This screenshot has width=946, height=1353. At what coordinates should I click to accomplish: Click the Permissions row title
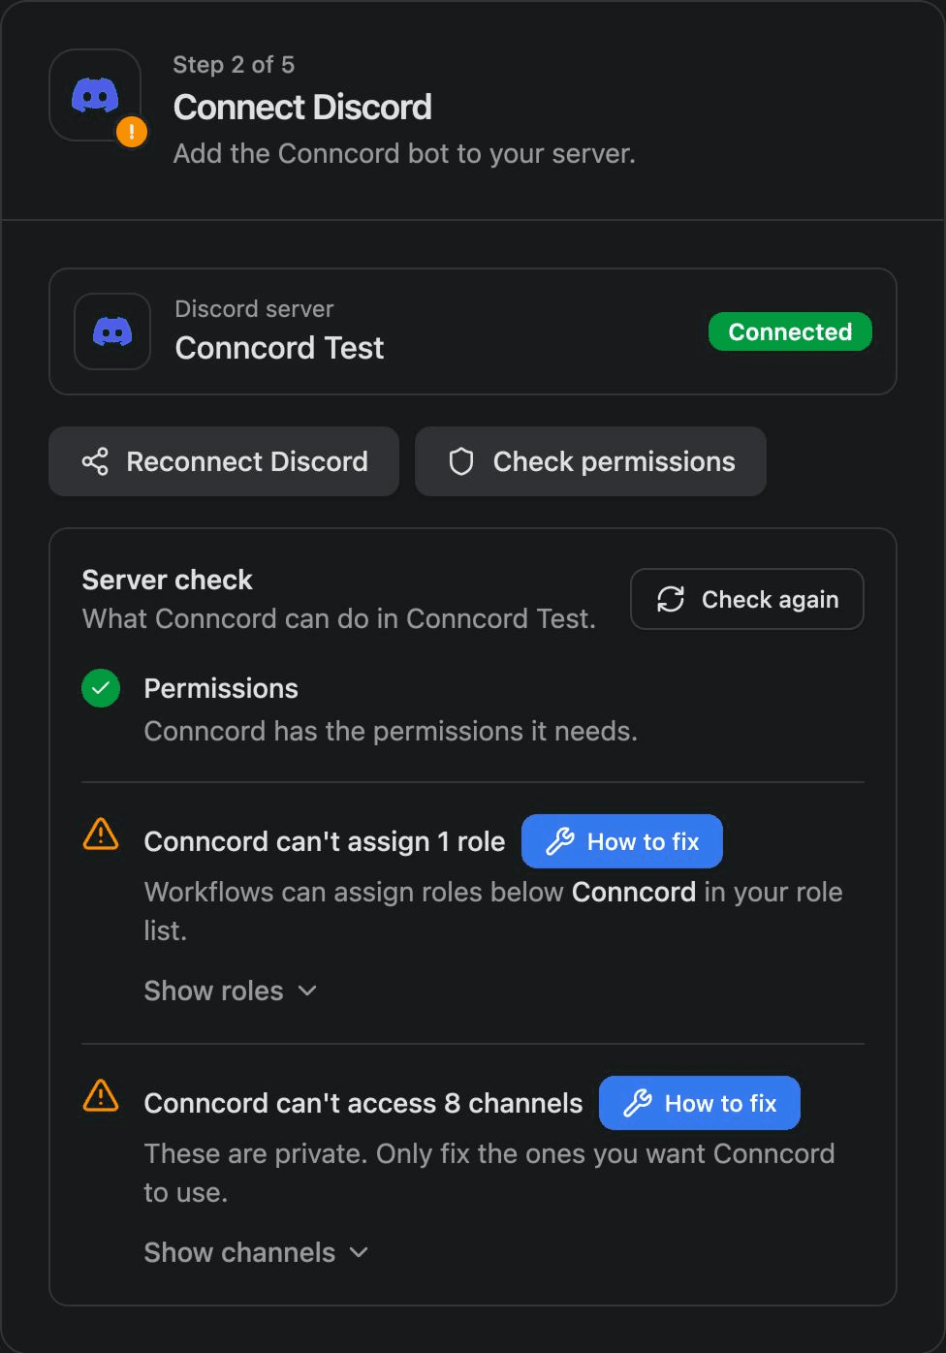(221, 688)
